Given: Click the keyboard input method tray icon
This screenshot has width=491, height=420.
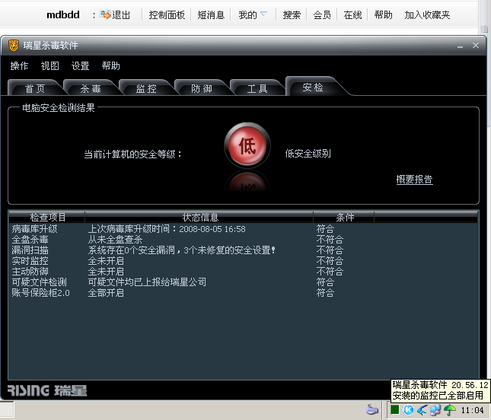Looking at the screenshot, I should coord(372,409).
